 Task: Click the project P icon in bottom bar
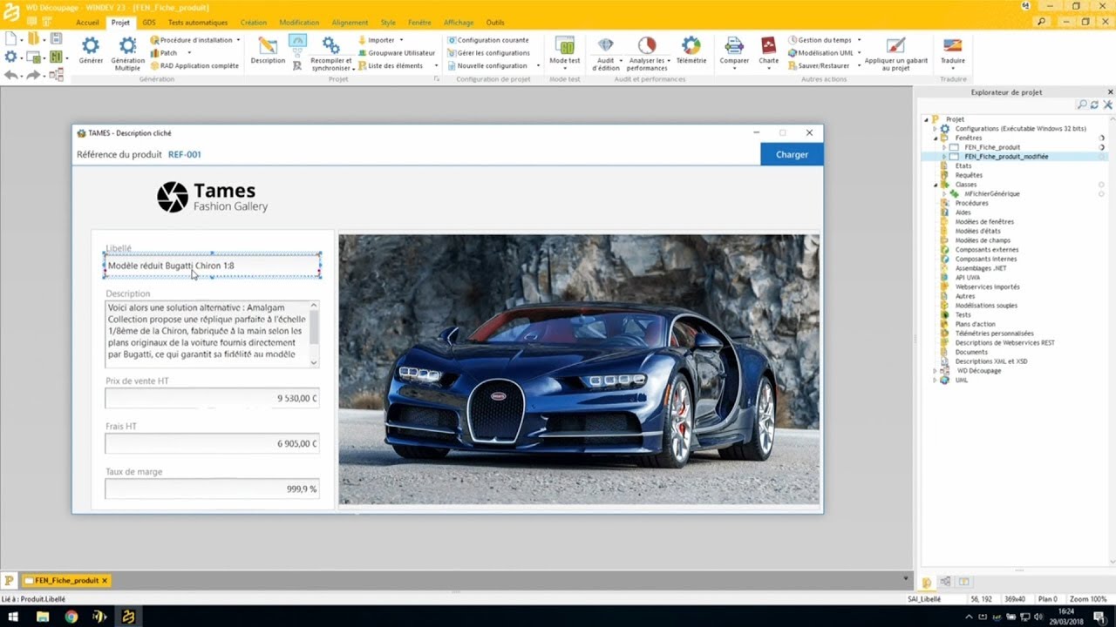(x=9, y=580)
